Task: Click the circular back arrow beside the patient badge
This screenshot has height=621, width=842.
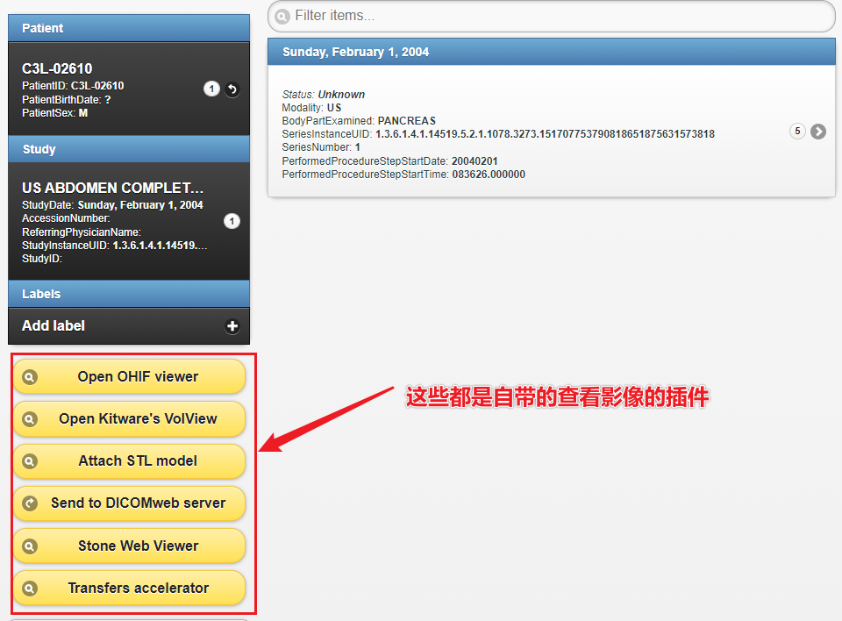Action: click(232, 89)
